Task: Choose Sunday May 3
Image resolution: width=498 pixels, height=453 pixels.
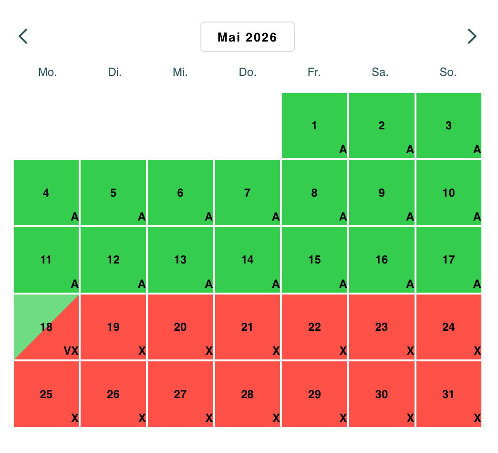Action: coord(448,126)
